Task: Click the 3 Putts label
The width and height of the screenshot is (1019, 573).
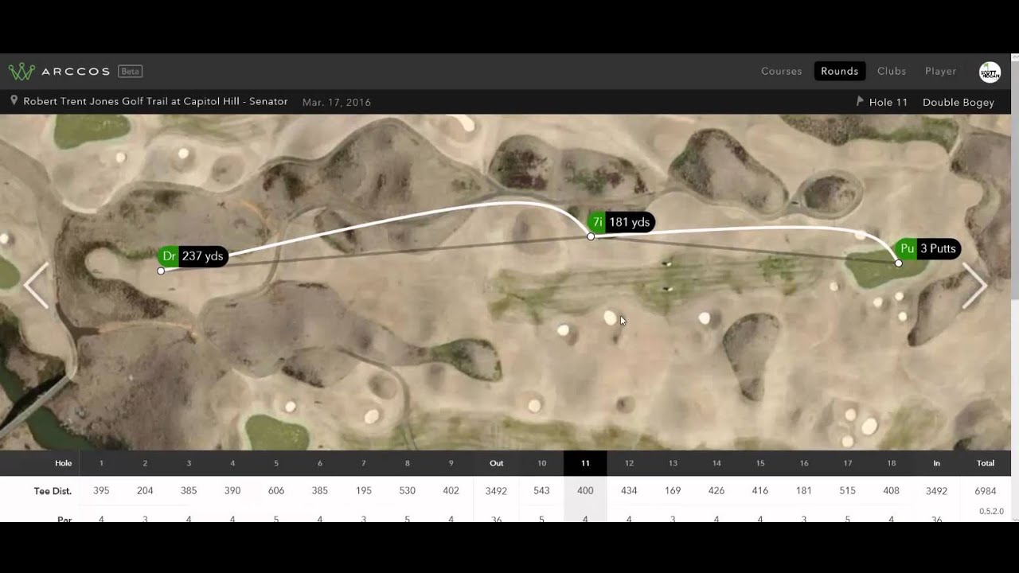Action: click(x=938, y=249)
